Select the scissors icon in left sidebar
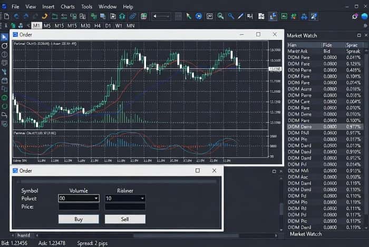Image resolution: width=369 pixels, height=247 pixels. click(5, 72)
